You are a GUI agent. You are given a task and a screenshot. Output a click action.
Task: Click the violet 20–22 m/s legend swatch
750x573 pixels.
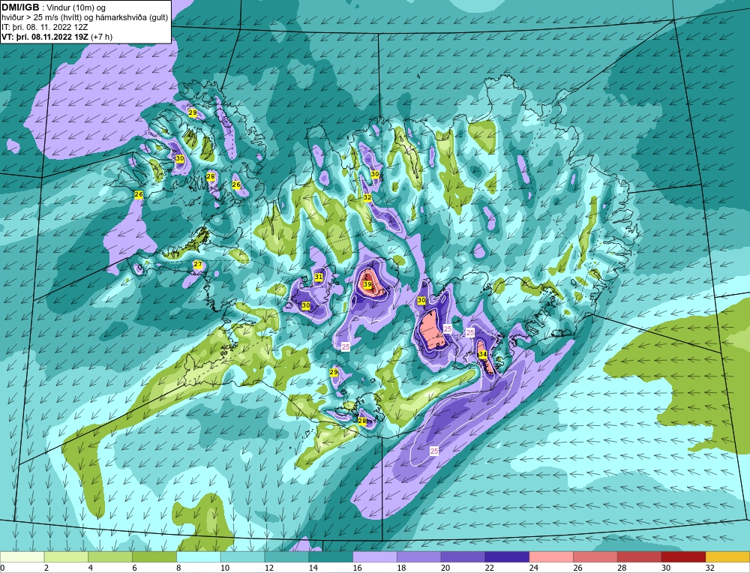[463, 556]
